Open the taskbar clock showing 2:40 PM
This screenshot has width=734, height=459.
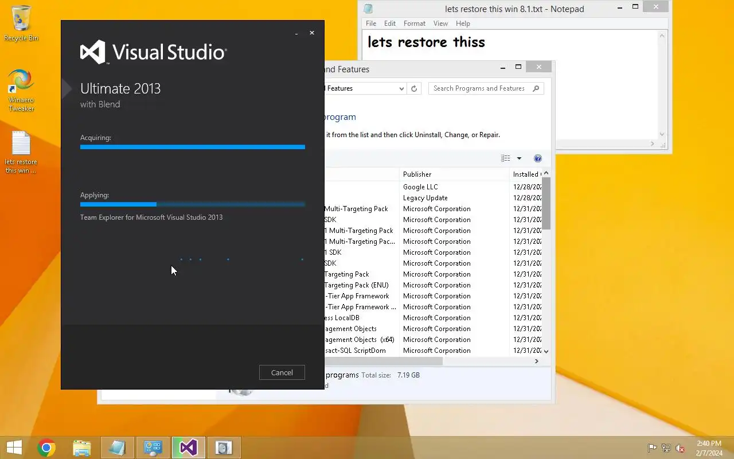coord(709,448)
